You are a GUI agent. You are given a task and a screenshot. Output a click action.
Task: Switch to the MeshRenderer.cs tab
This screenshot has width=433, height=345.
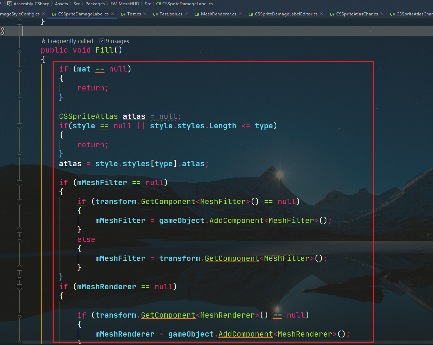[218, 14]
